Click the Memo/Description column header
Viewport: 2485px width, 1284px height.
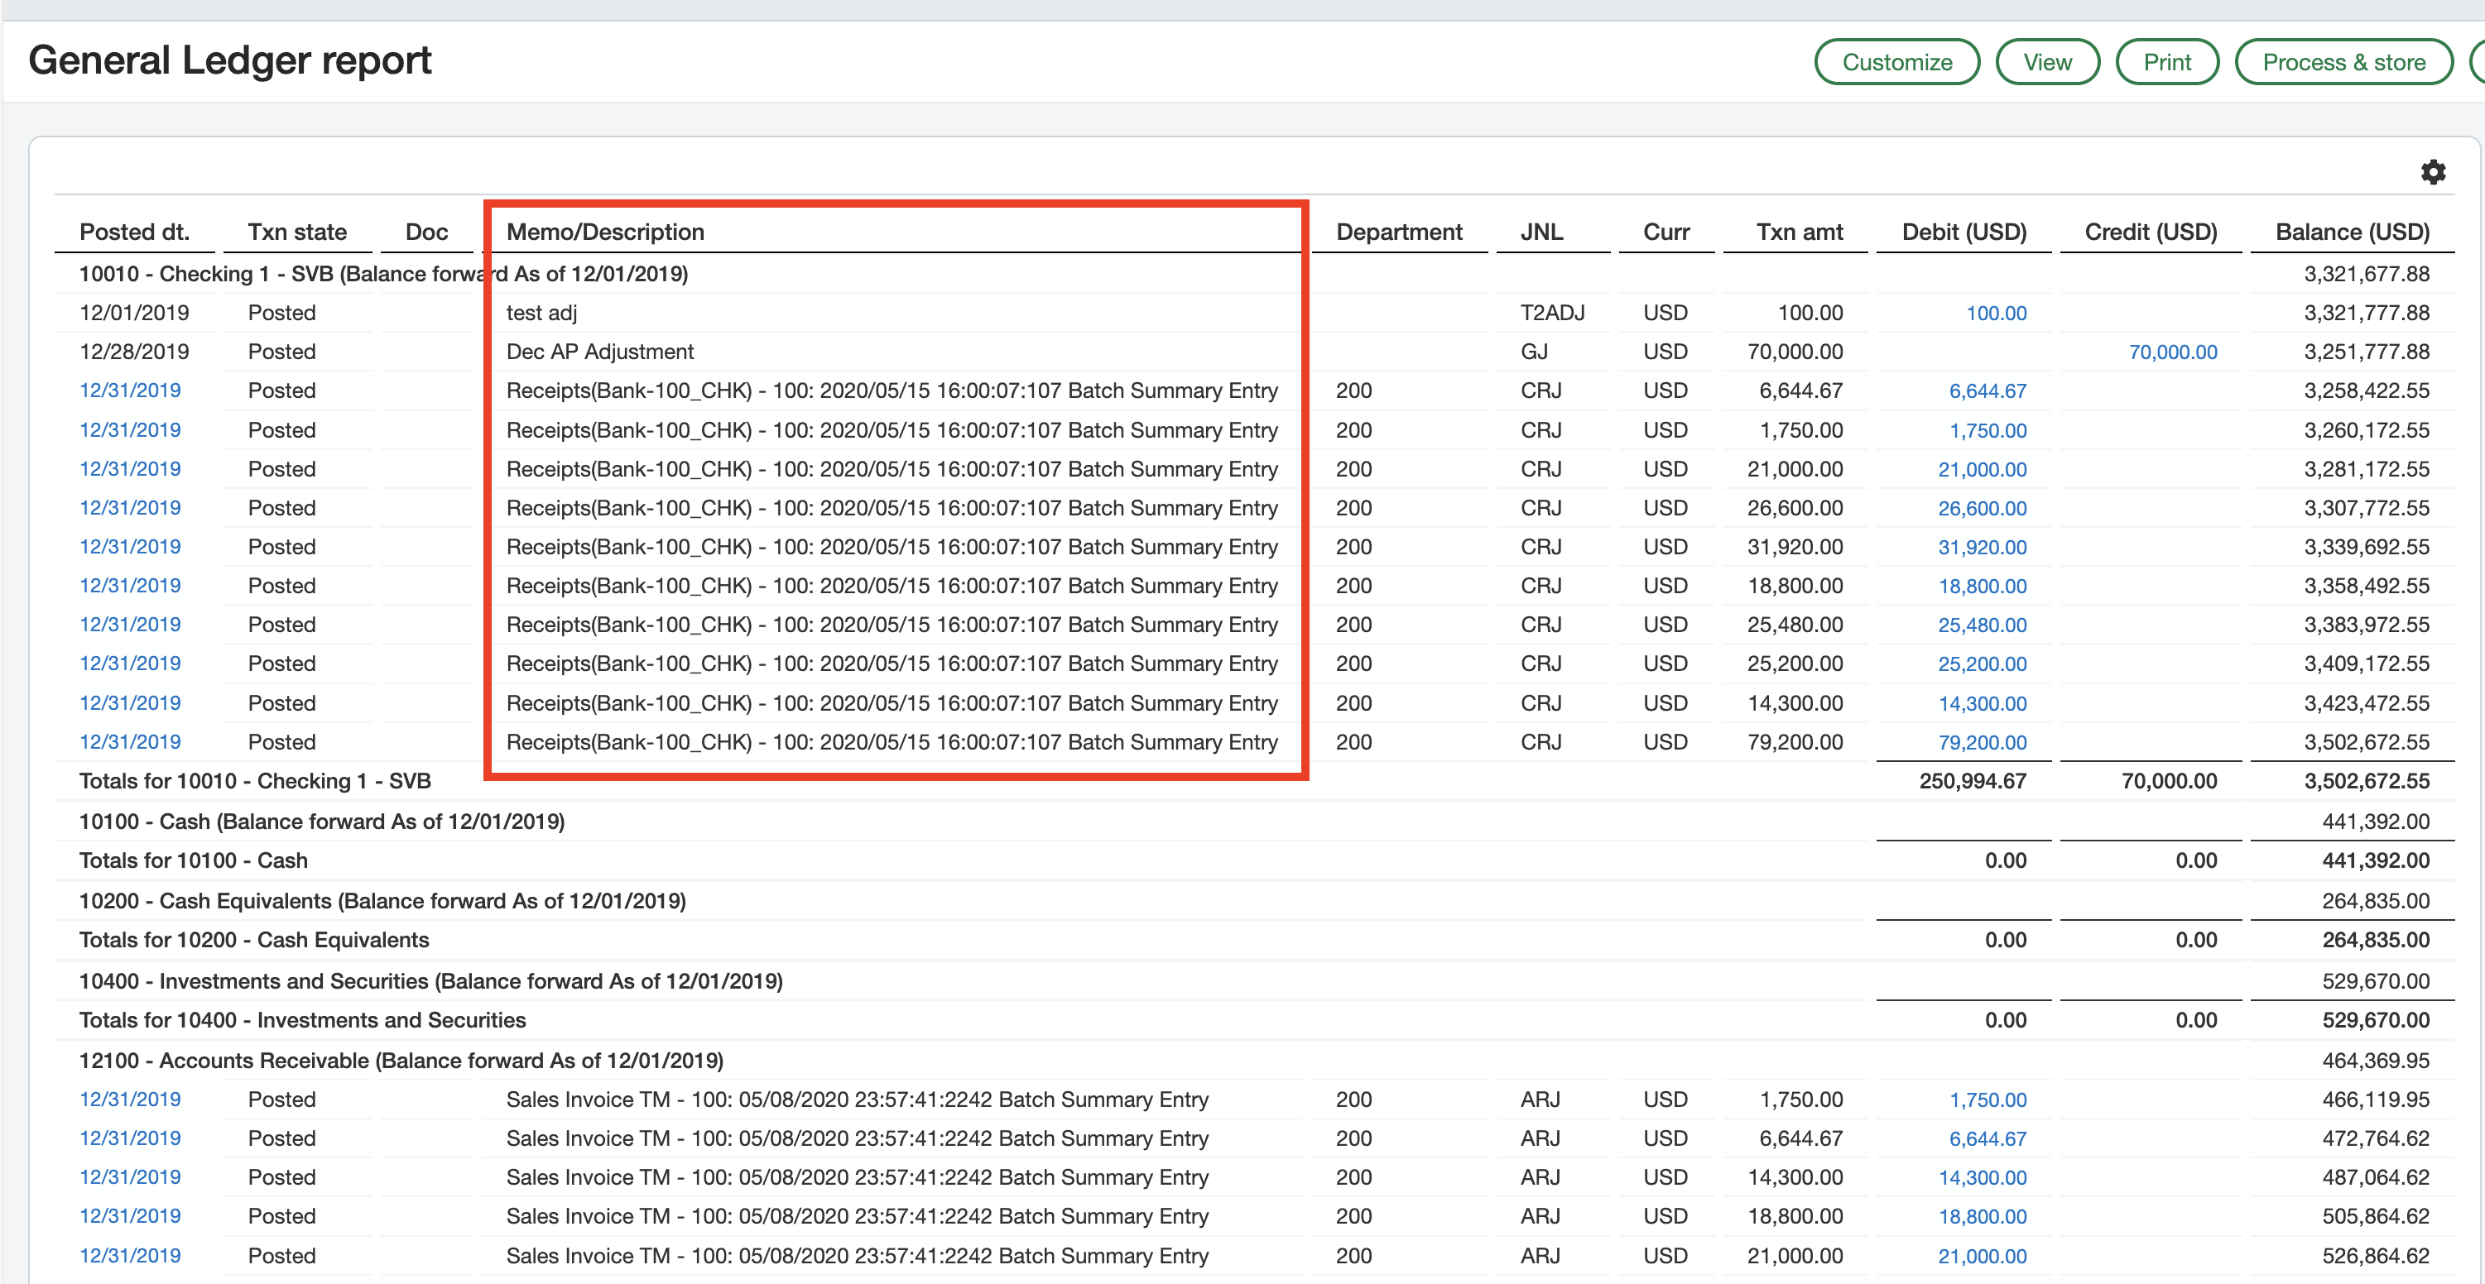605,232
